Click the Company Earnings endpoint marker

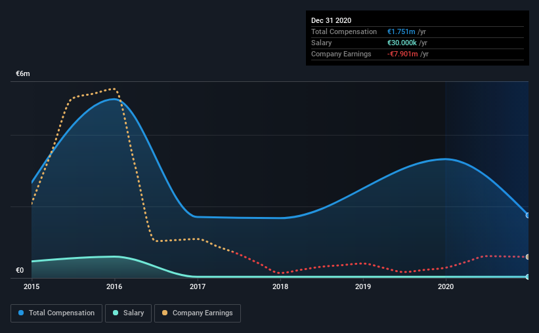527,257
